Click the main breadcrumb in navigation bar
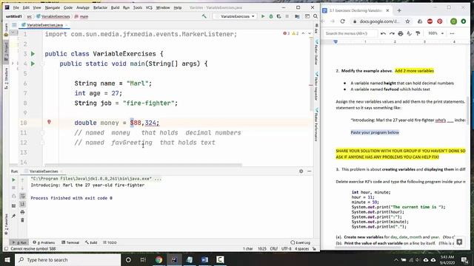The image size is (474, 266). click(x=81, y=16)
